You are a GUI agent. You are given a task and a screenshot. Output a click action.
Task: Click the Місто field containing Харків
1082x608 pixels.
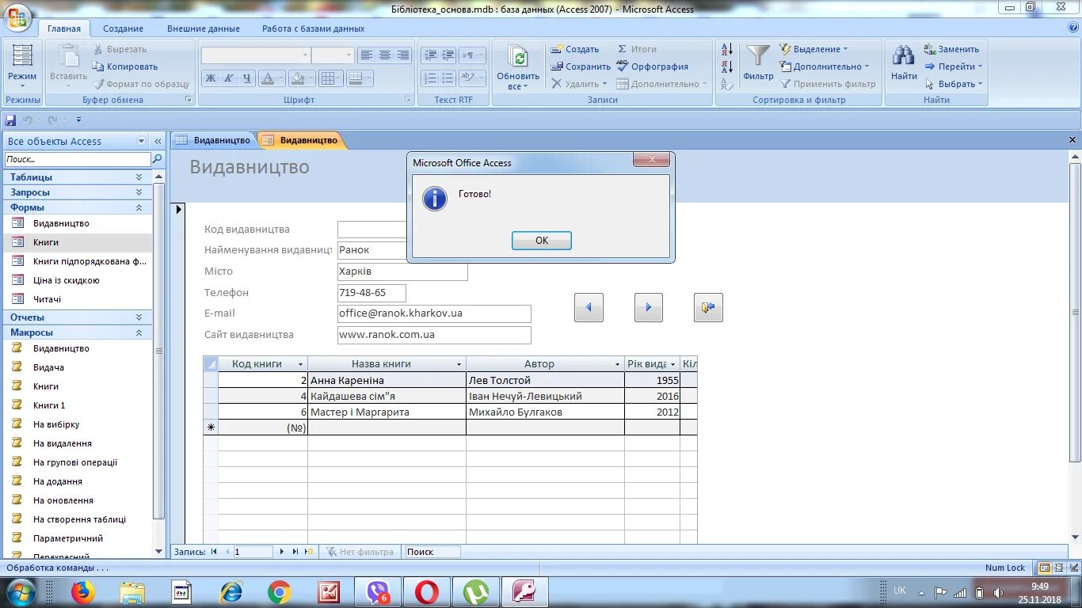click(x=402, y=272)
